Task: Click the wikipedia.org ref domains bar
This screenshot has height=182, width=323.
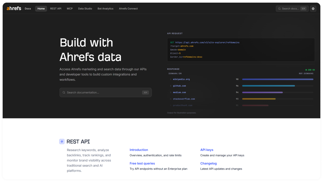Action: (278, 79)
